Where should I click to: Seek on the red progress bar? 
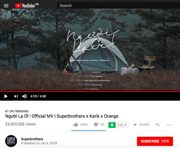pyautogui.click(x=90, y=91)
